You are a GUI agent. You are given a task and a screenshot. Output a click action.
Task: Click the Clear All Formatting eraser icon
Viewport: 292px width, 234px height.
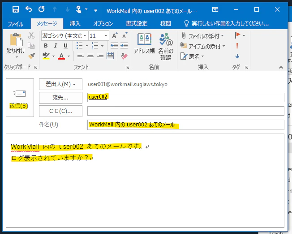click(124, 56)
